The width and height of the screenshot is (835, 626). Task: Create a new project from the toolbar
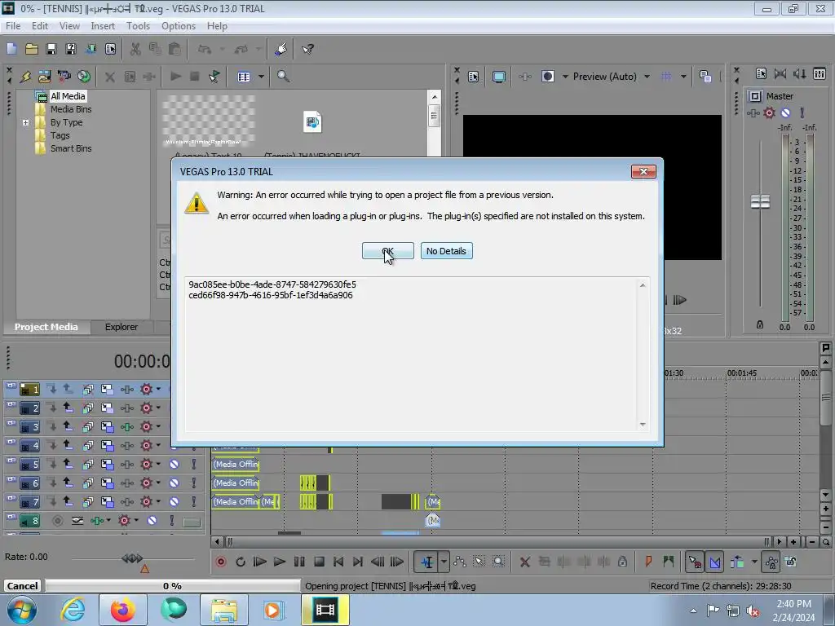[x=11, y=49]
